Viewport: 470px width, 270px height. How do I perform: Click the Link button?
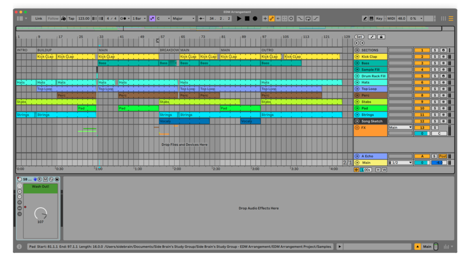click(x=39, y=19)
